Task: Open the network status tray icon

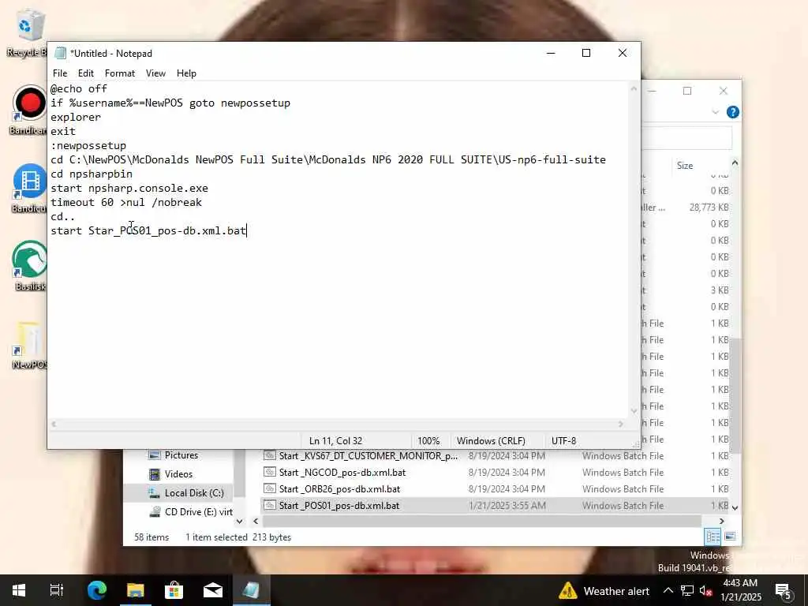Action: pyautogui.click(x=687, y=591)
